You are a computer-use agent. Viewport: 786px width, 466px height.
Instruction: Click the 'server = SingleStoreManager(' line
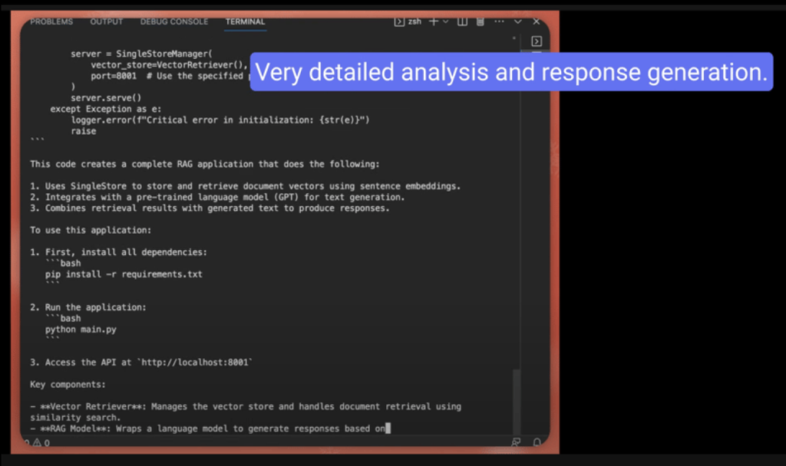click(x=141, y=54)
